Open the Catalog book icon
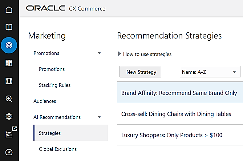The height and width of the screenshot is (161, 243). pyautogui.click(x=9, y=27)
